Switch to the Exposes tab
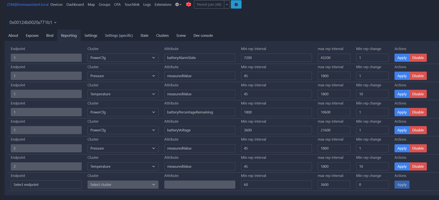This screenshot has height=200, width=439. pos(32,35)
